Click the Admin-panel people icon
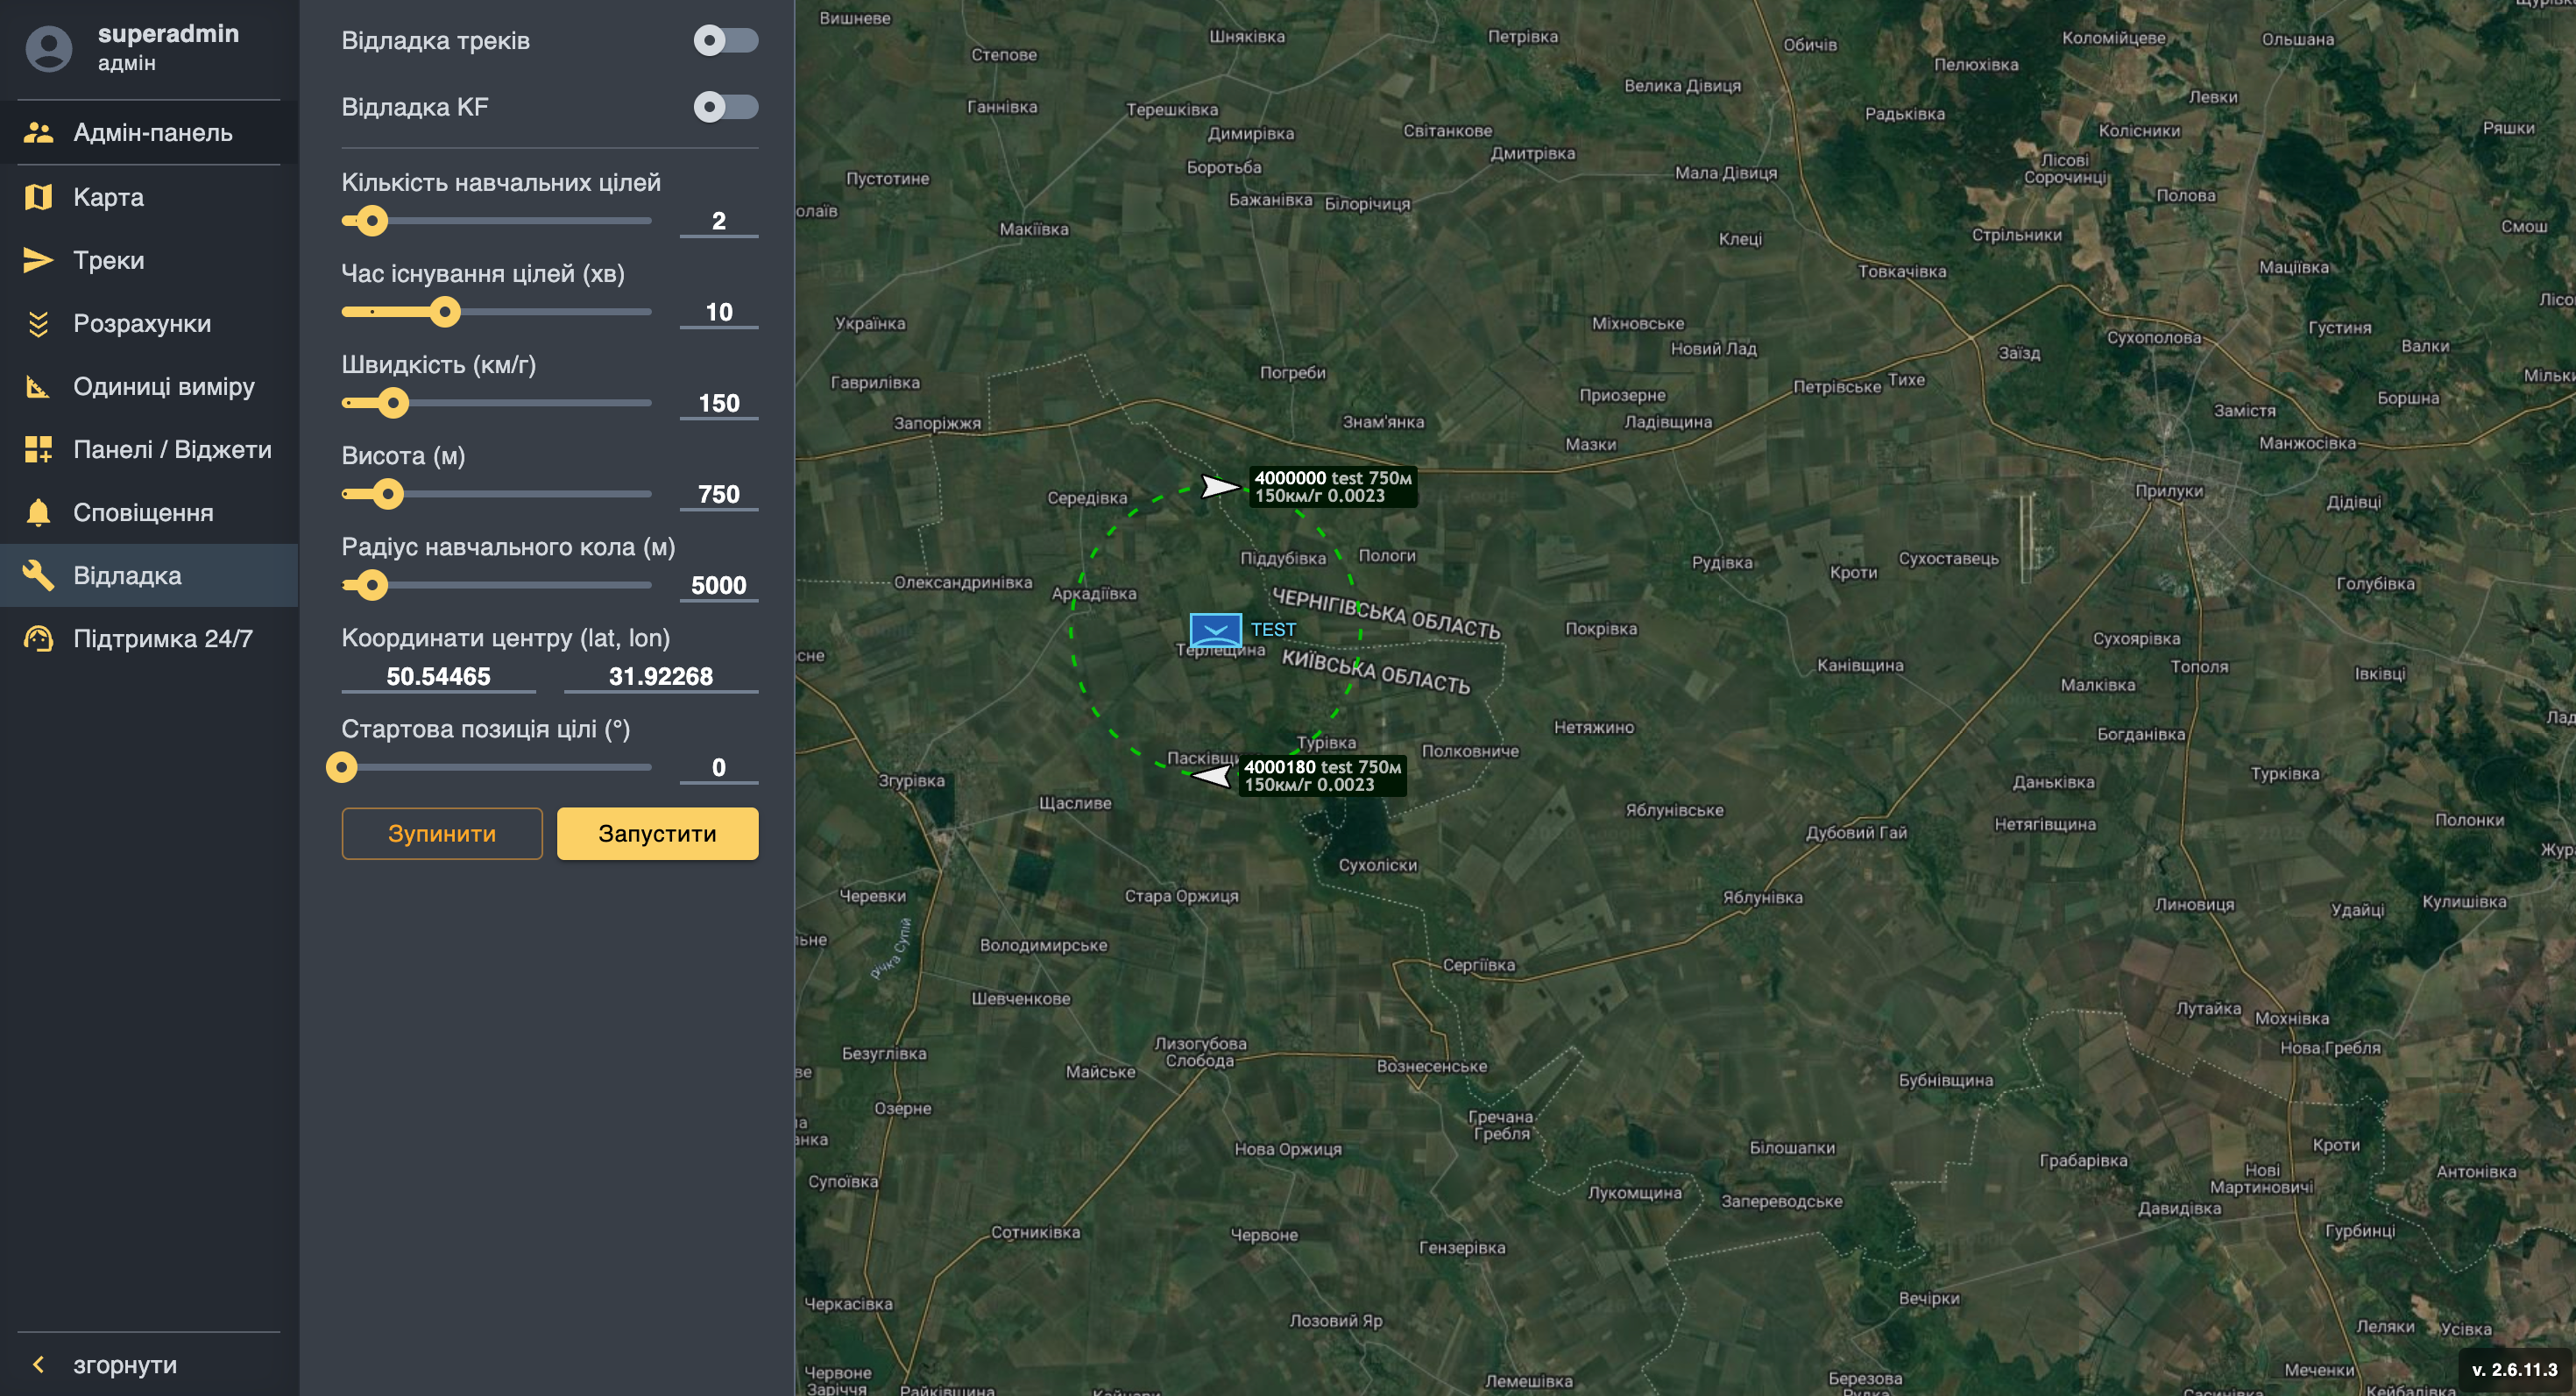 (x=38, y=132)
